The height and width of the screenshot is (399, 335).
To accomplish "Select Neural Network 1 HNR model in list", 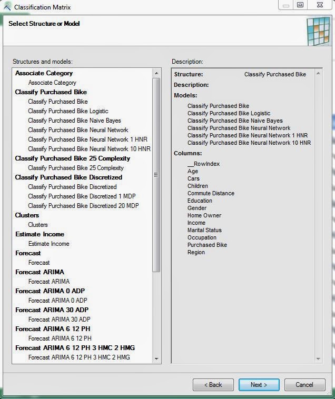I will pos(87,139).
